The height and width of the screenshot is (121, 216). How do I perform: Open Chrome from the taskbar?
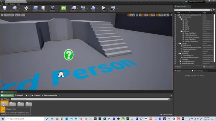(62, 119)
